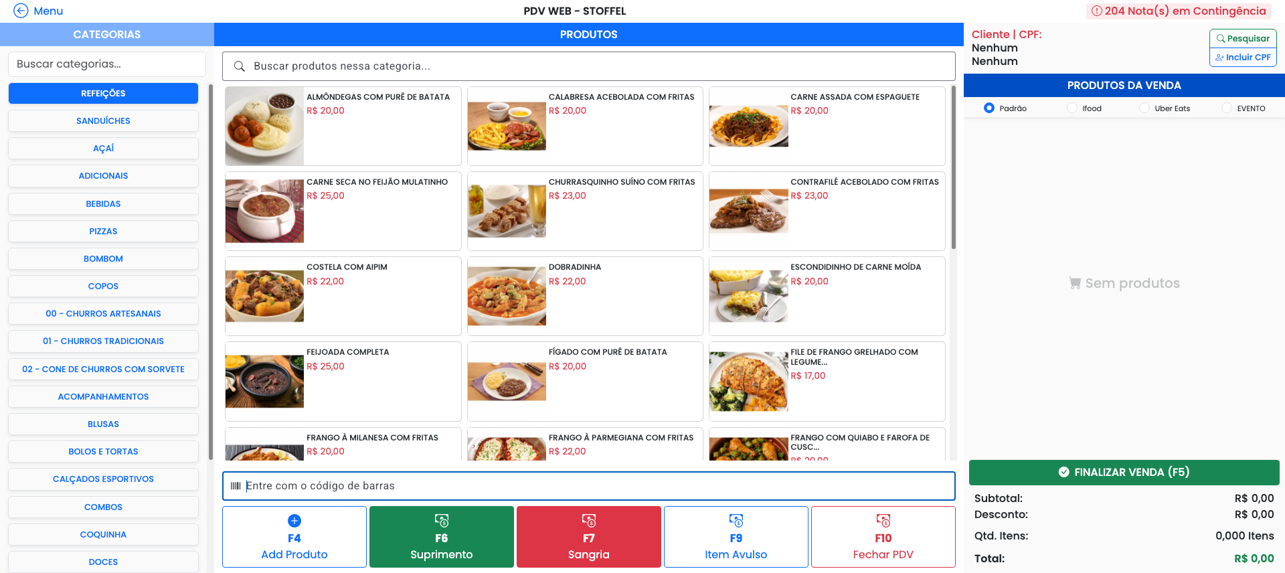Open the 00 - CHURROS ARTESANAIS category
1285x573 pixels.
pos(103,314)
